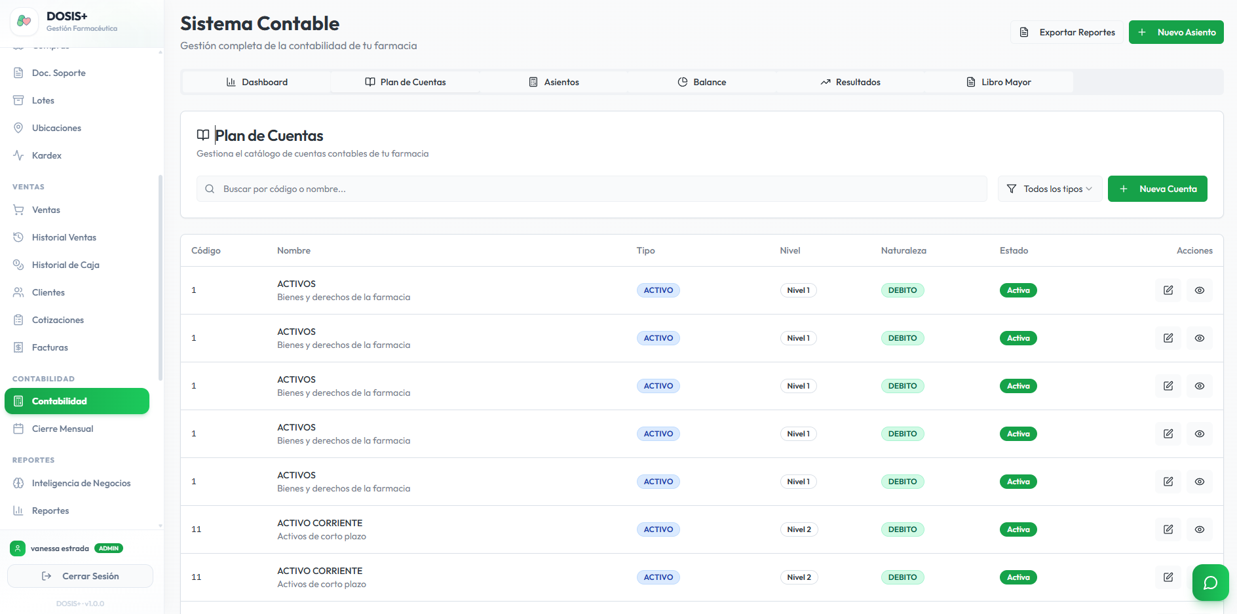This screenshot has width=1237, height=614.
Task: Click Exportar Reportes button
Action: (1067, 32)
